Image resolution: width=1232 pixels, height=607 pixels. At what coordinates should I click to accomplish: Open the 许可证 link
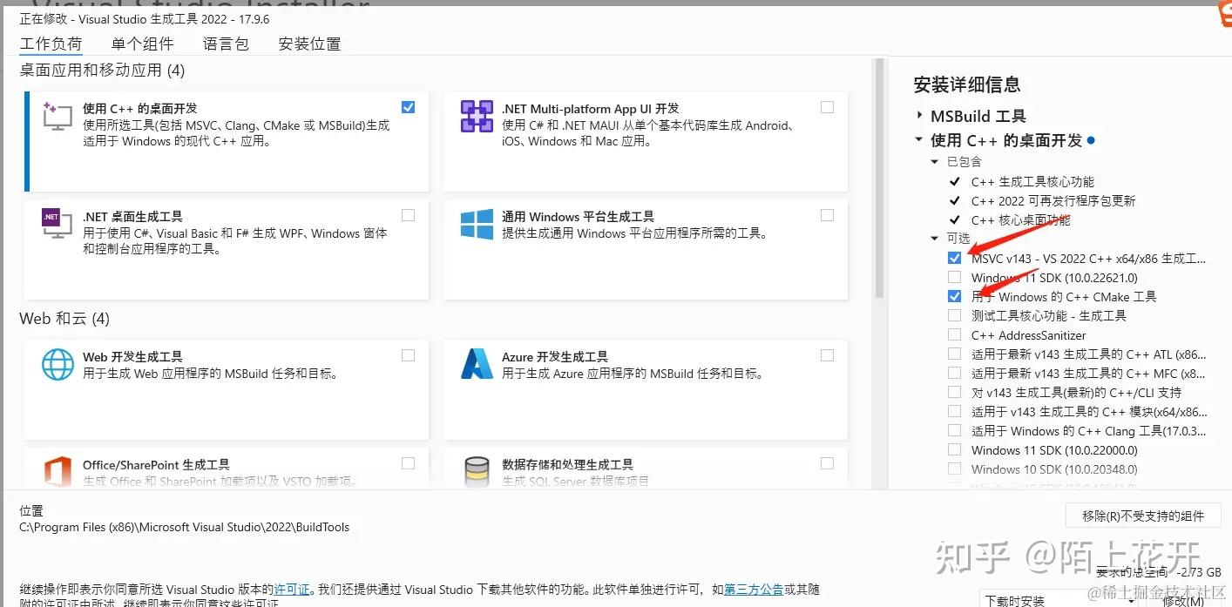tap(293, 590)
